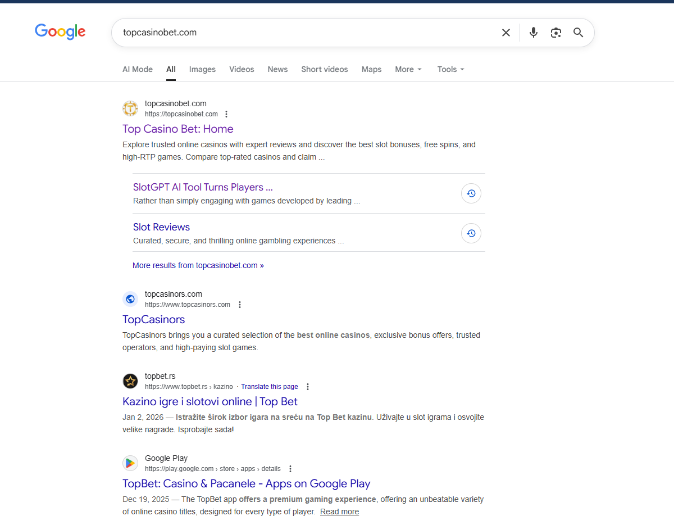Viewport: 674px width, 516px height.
Task: Open three-dot menu for topcasinors.com result
Action: tap(240, 305)
